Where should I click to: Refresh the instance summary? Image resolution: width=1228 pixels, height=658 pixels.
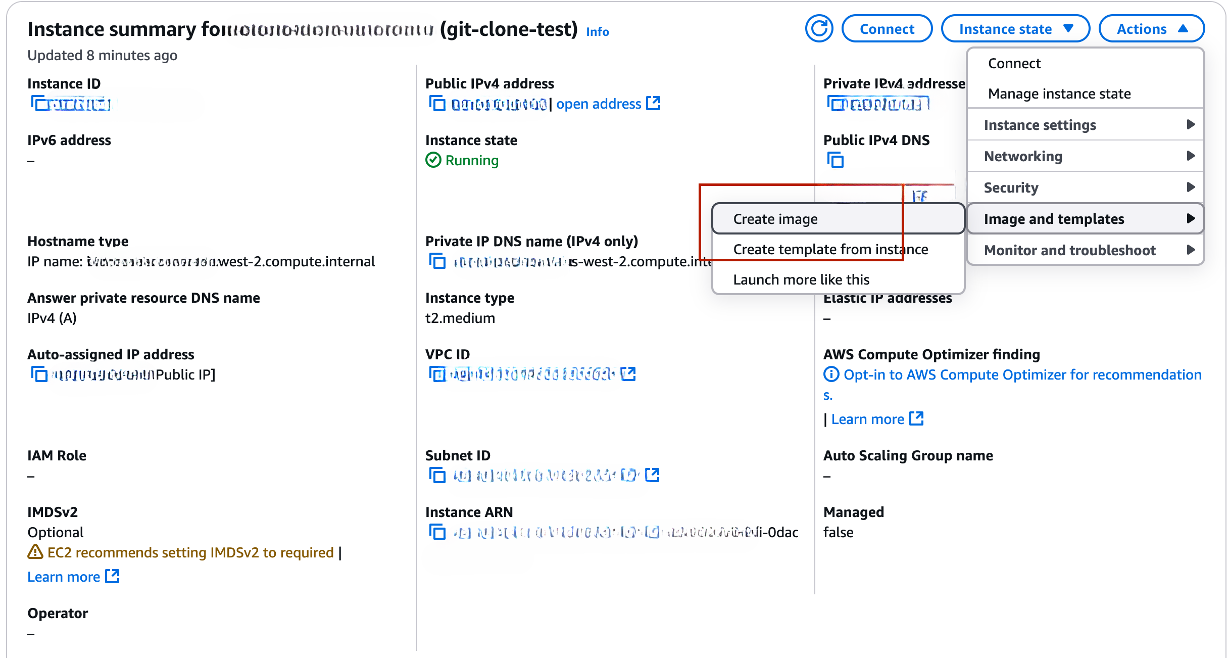(819, 29)
